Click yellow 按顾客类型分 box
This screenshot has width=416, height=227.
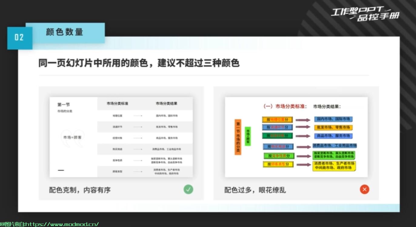[x=278, y=164]
